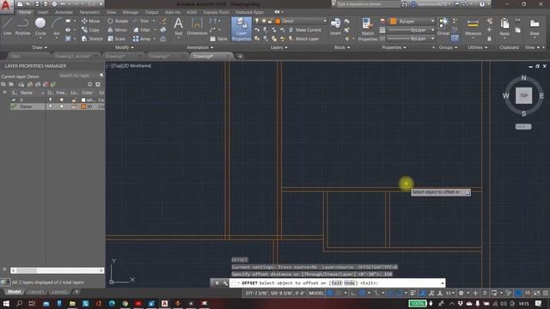Screen dimensions: 550x309
Task: Toggle freeze for the Devor layer
Action: tap(62, 106)
